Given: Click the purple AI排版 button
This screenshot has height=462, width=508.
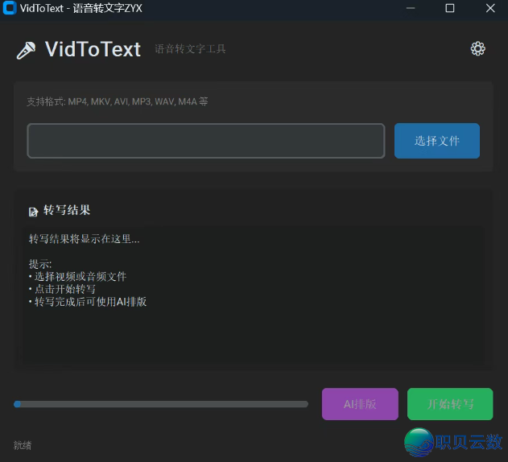Looking at the screenshot, I should (x=360, y=404).
